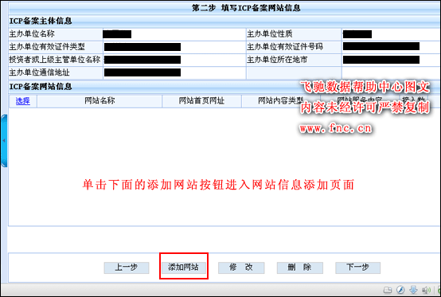Click the compass speed-mode icon in the status bar

tap(400, 290)
